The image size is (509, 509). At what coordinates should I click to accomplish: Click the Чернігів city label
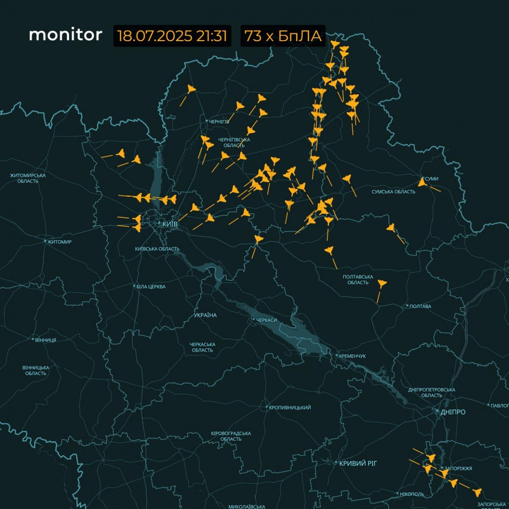click(x=219, y=122)
